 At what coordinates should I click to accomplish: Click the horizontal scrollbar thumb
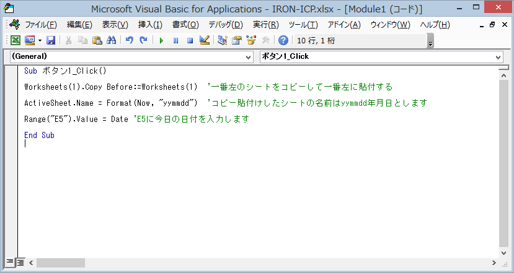tap(61, 262)
